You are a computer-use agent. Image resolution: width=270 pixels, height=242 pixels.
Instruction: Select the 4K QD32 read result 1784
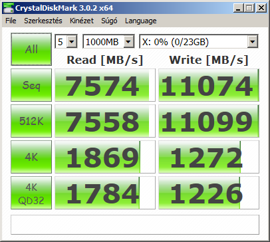pyautogui.click(x=105, y=193)
